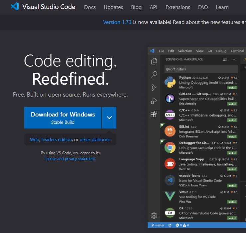Open the File menu in the editor
Viewport: 246px width, 233px height.
(162, 51)
